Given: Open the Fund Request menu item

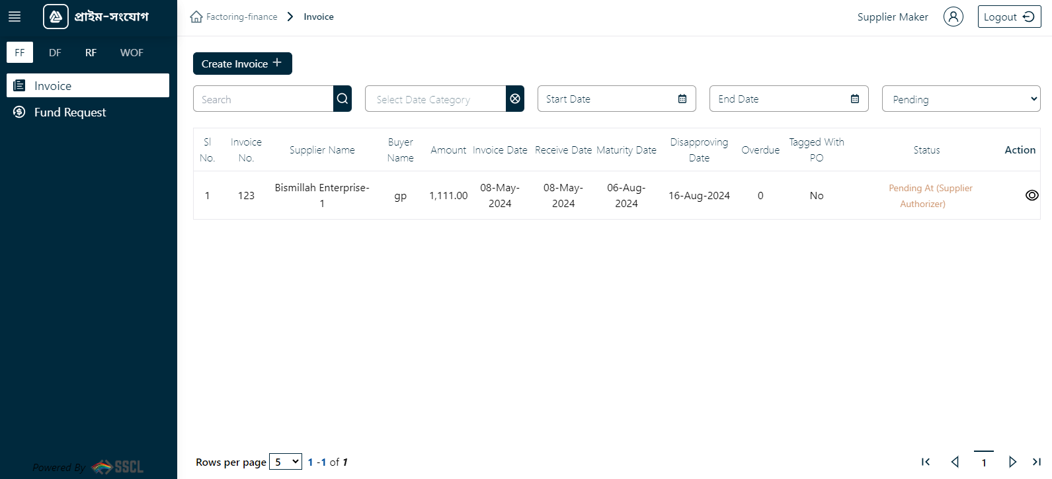Looking at the screenshot, I should 88,112.
